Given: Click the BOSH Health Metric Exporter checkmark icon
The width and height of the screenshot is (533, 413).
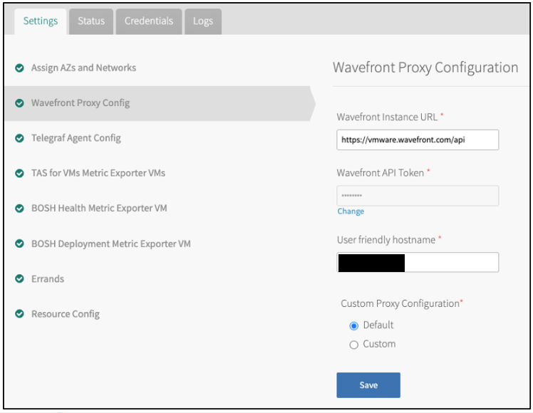Looking at the screenshot, I should (19, 209).
